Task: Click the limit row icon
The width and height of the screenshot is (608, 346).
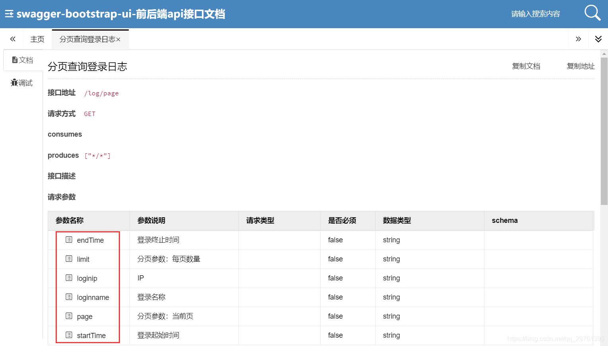Action: [x=69, y=259]
